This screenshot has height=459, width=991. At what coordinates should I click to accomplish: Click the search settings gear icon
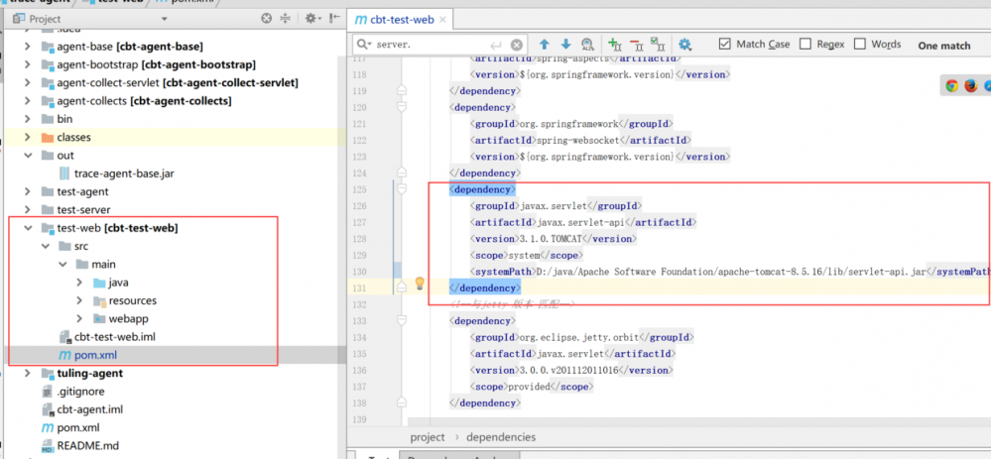point(684,45)
